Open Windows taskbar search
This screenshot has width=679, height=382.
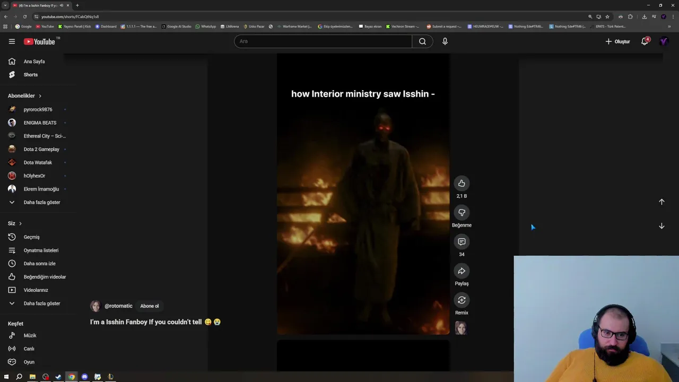coord(19,377)
